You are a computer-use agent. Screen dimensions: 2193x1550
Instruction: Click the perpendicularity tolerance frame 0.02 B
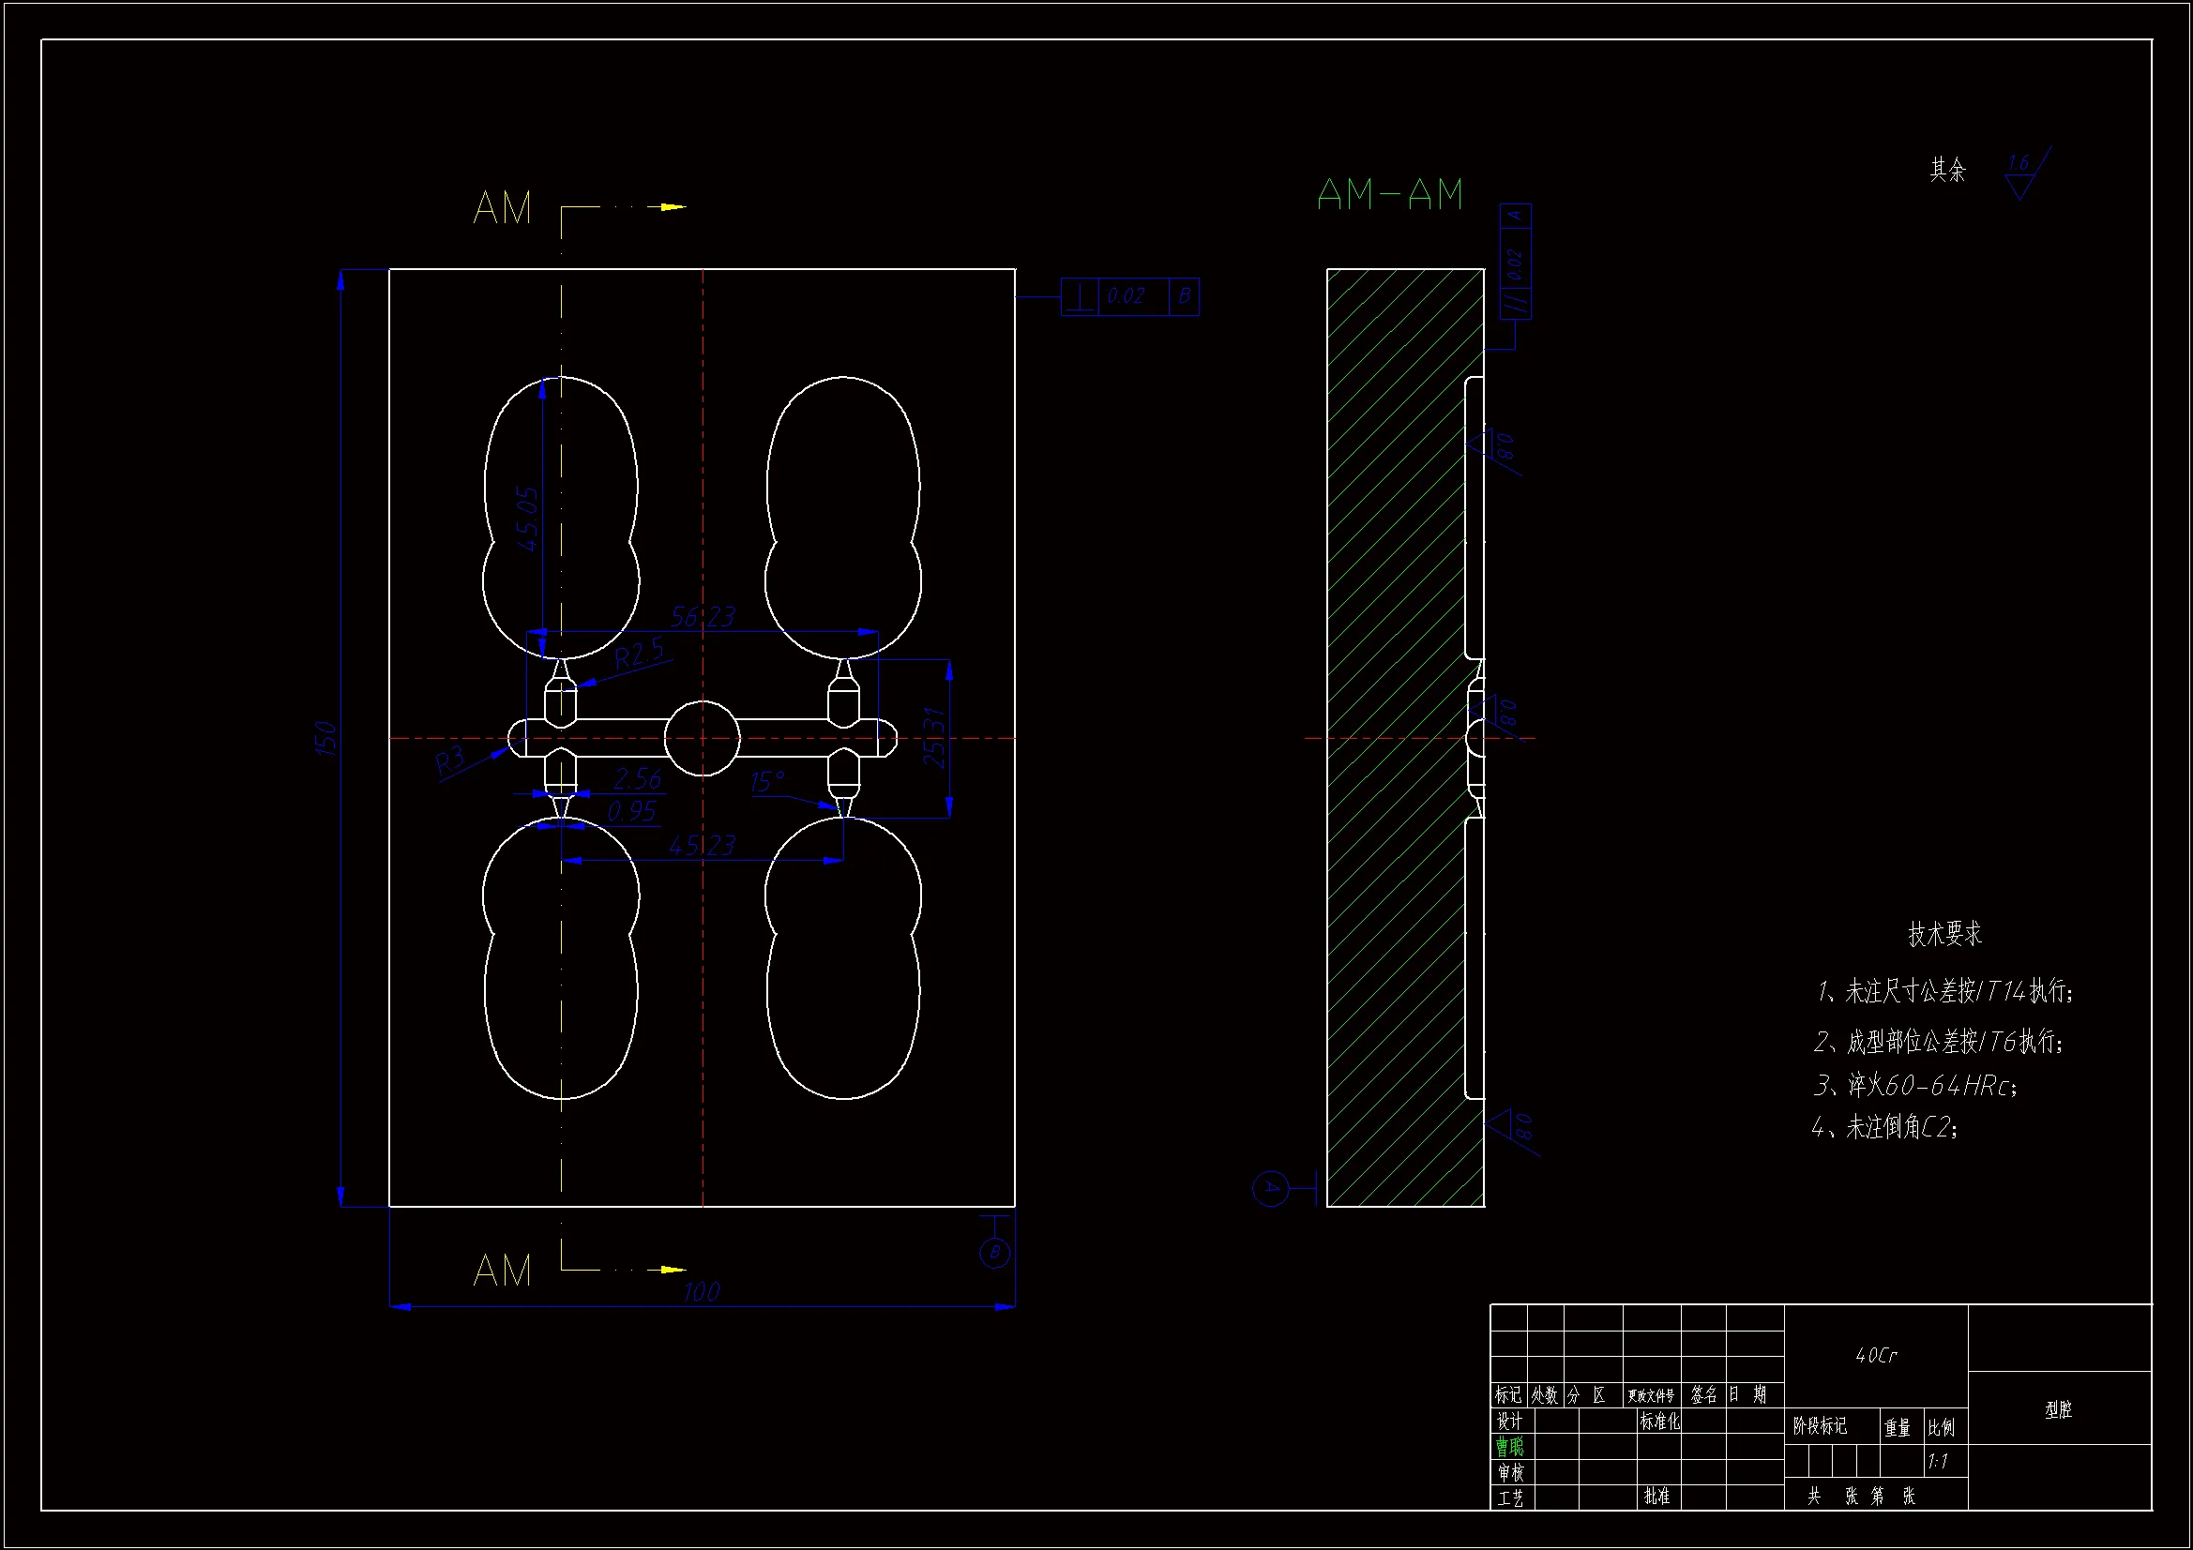click(1130, 296)
